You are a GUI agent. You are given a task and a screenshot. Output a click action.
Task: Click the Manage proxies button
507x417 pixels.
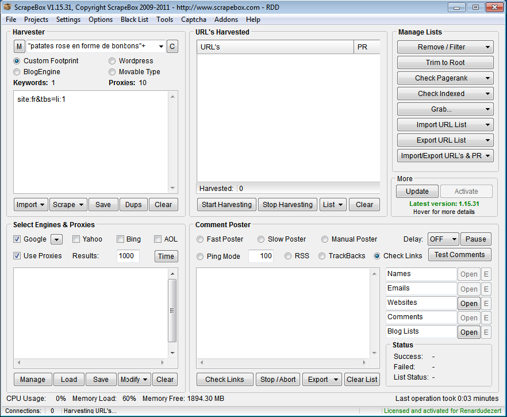33,380
